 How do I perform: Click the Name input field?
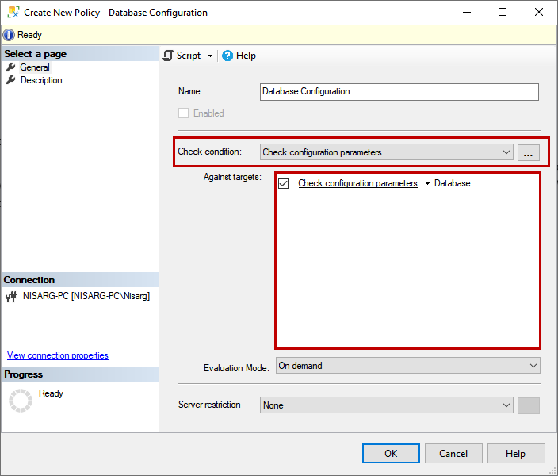399,92
